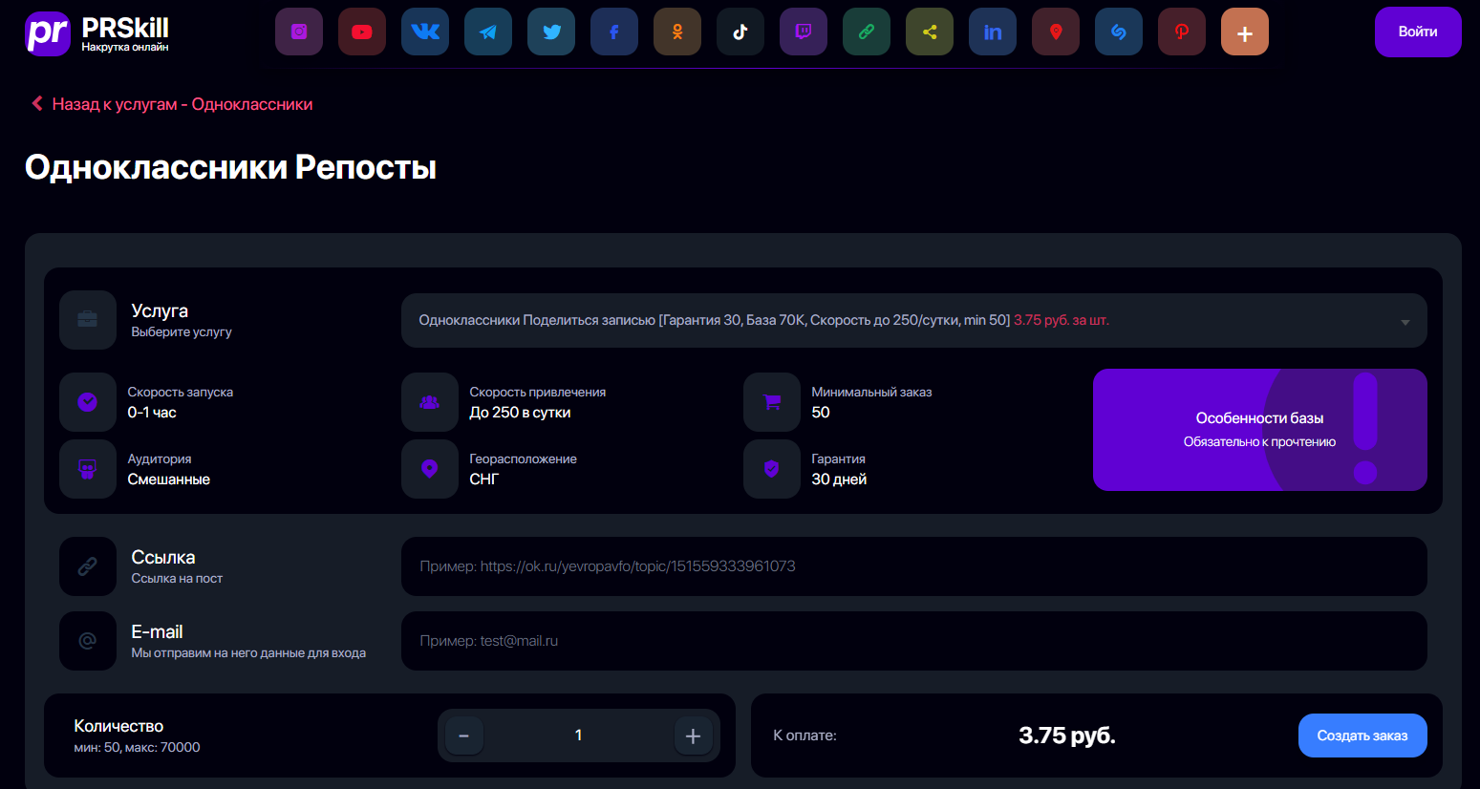The height and width of the screenshot is (789, 1480).
Task: Click the people icon beside Скорость привлечения
Action: [x=430, y=402]
